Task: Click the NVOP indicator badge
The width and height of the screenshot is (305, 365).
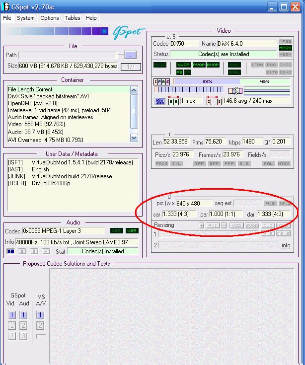Action: coord(184,65)
